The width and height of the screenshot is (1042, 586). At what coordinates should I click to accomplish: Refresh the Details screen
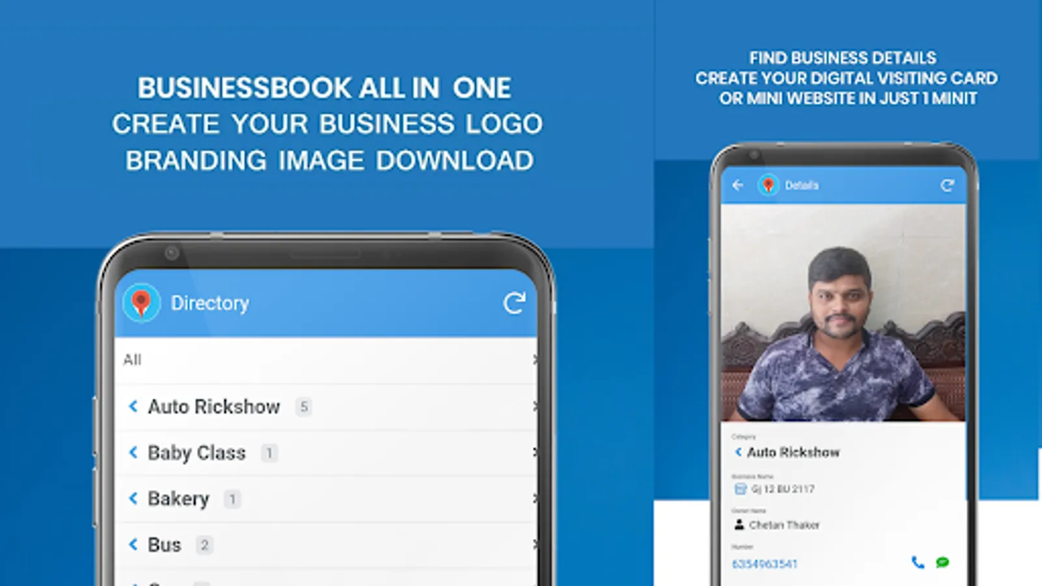[947, 186]
